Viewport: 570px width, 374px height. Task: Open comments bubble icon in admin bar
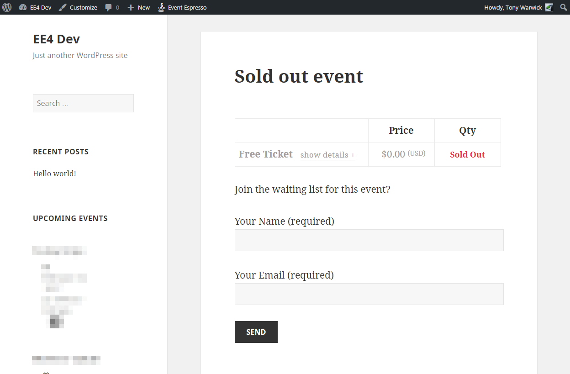pyautogui.click(x=108, y=7)
